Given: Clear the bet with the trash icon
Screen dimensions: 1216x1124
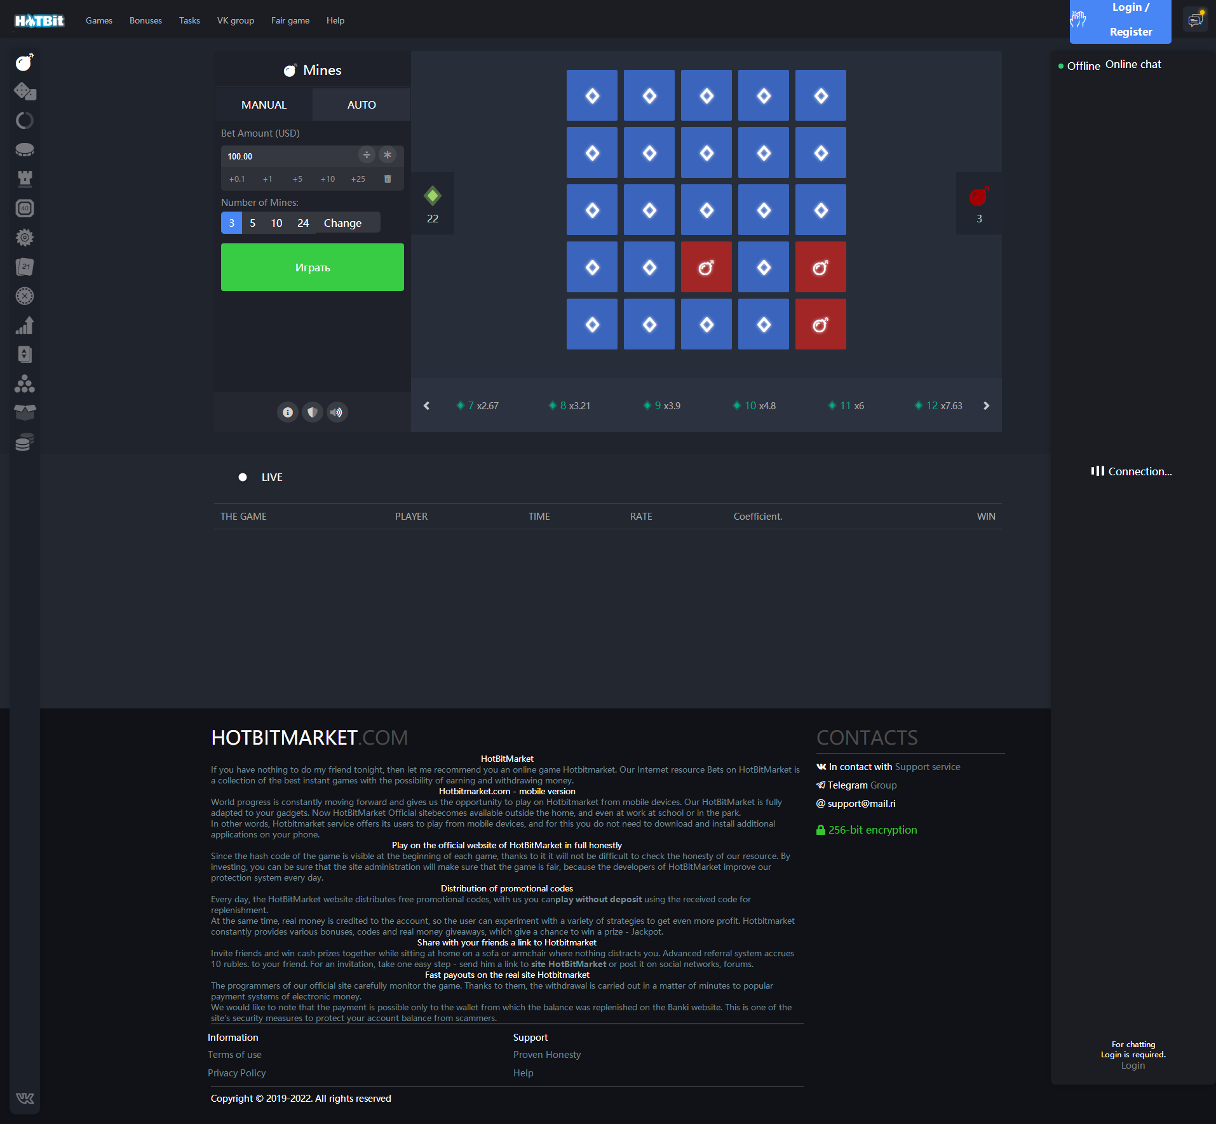Looking at the screenshot, I should pyautogui.click(x=388, y=179).
